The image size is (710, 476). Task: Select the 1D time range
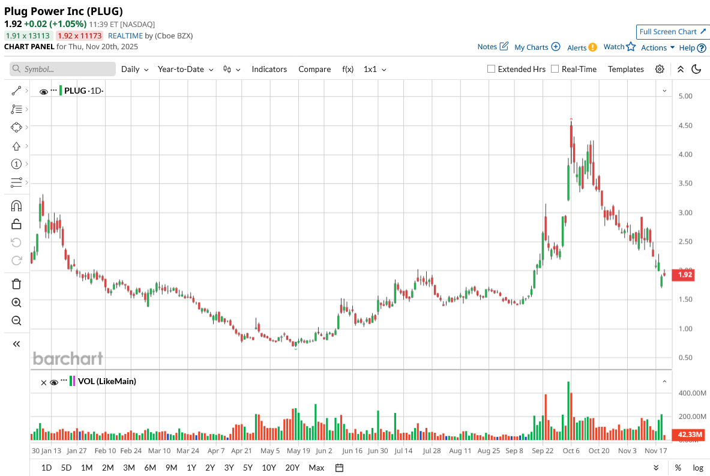click(46, 468)
